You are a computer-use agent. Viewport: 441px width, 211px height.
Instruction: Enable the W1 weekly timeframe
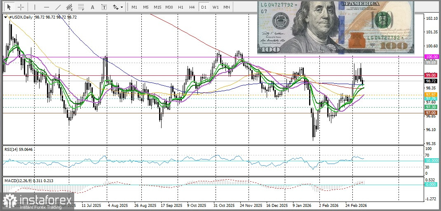pyautogui.click(x=216, y=7)
